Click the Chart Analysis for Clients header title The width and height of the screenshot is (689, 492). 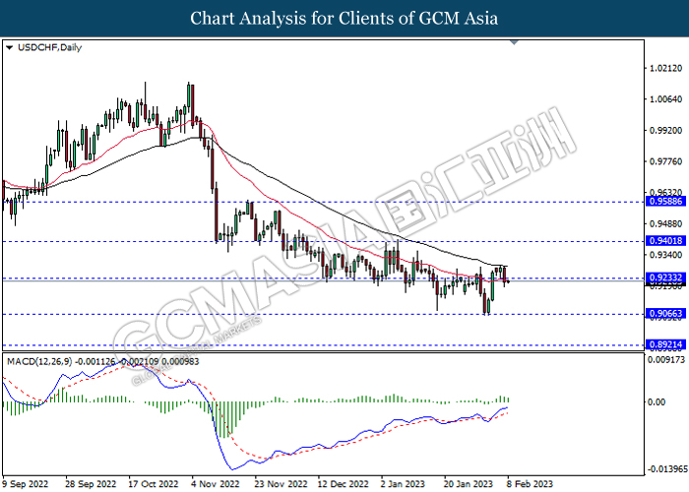344,19
